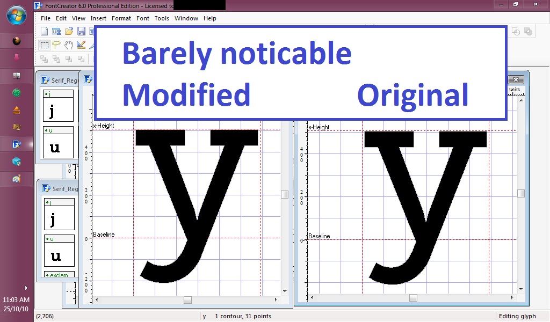Click the brown photo album taskbar icon
The image size is (550, 322).
[x=17, y=127]
